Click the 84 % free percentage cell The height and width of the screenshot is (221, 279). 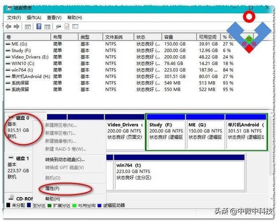228,70
